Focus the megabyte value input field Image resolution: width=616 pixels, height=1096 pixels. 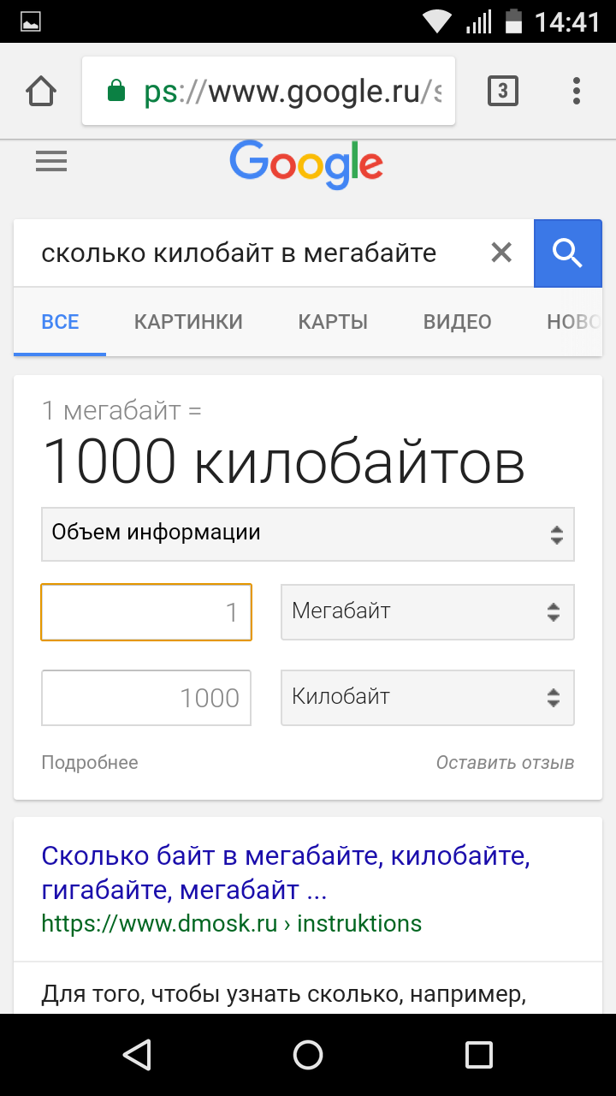(x=146, y=612)
